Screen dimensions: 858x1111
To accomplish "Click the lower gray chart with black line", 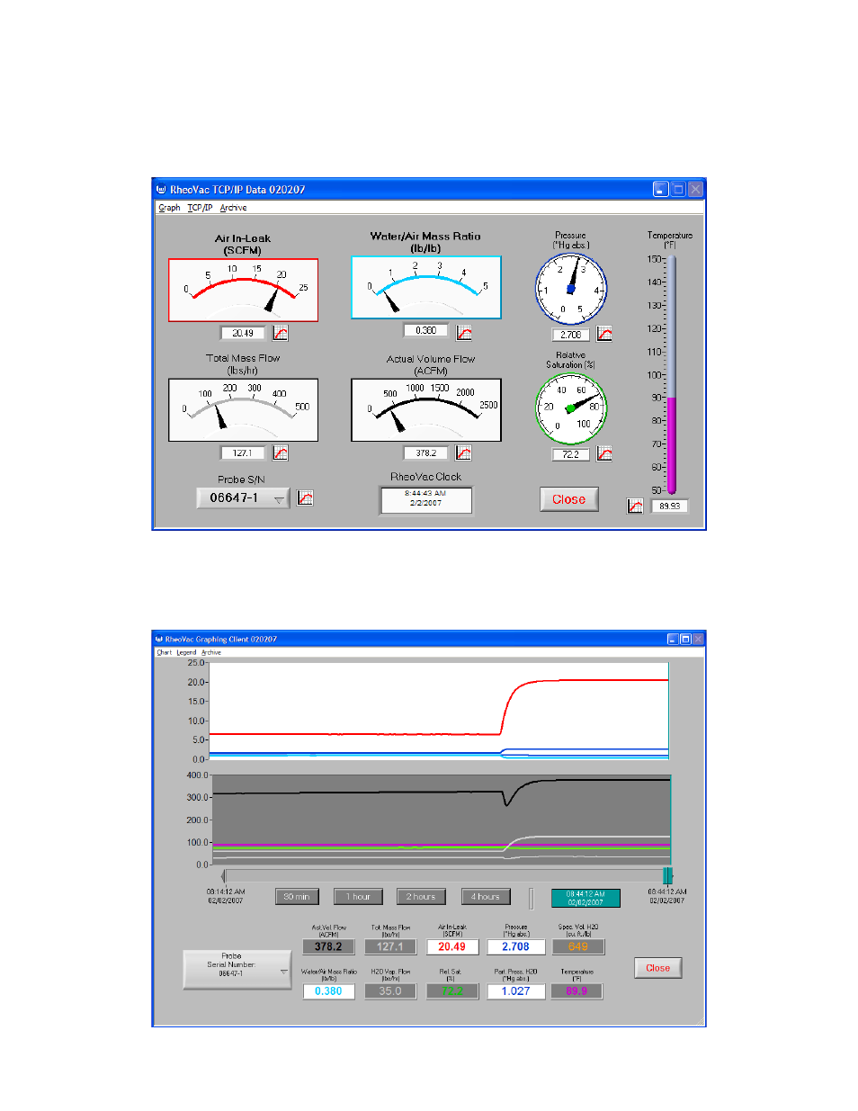I will 441,820.
